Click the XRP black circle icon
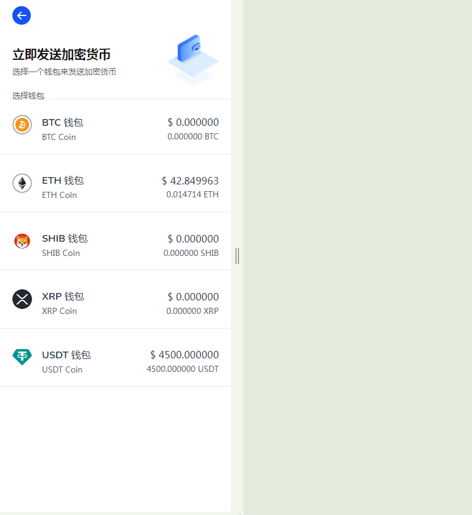472x515 pixels. 22,299
